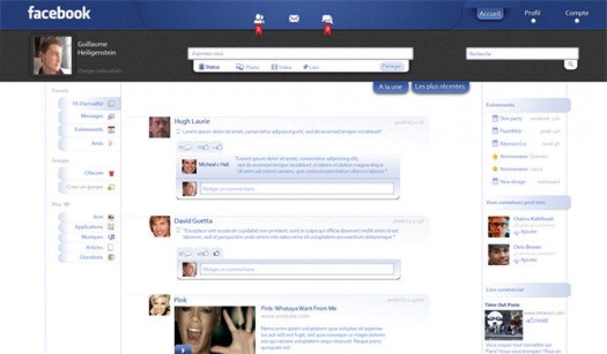Select the Video composer icon
Viewport: 607px width, 354px height.
pyautogui.click(x=274, y=67)
